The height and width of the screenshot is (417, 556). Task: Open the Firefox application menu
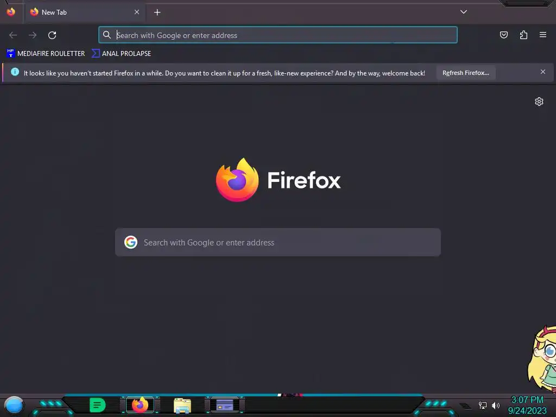click(x=542, y=35)
